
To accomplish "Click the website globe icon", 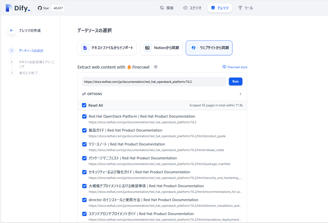I will (x=193, y=48).
